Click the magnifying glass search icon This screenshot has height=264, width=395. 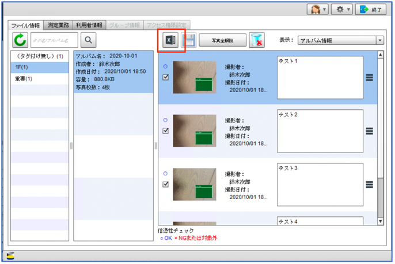pos(89,40)
